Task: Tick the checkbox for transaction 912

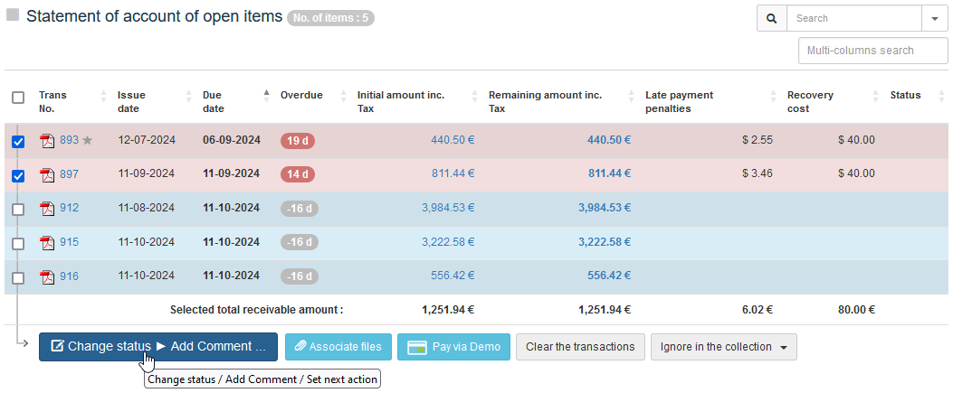Action: pos(18,210)
